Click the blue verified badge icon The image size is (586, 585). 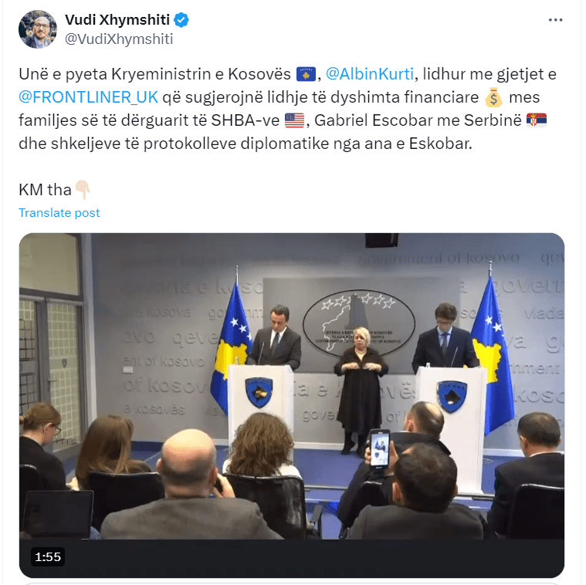pos(181,20)
